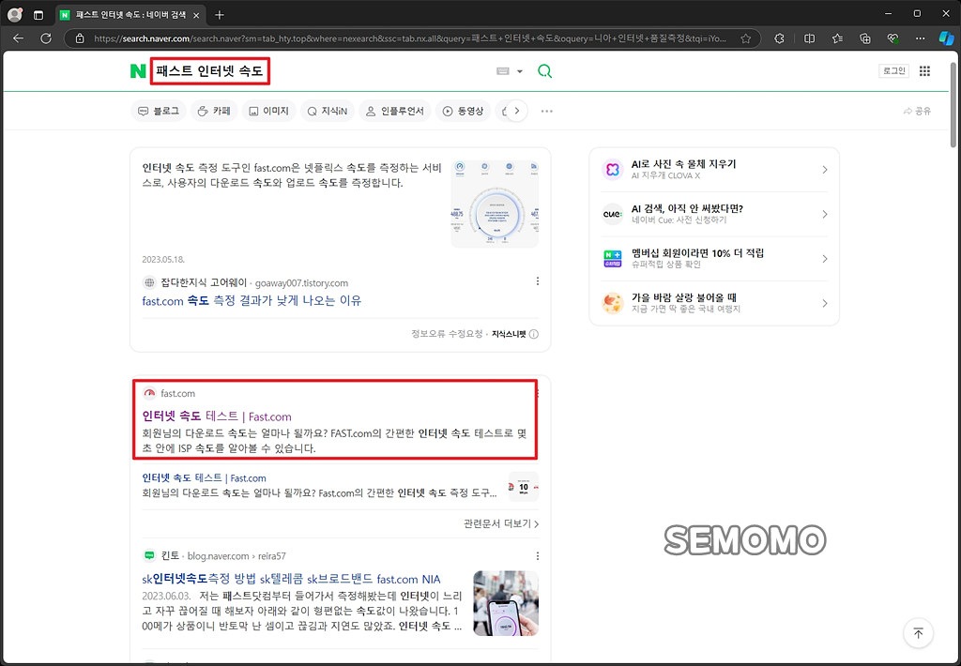Select the 인플루언서 tab

pyautogui.click(x=395, y=111)
